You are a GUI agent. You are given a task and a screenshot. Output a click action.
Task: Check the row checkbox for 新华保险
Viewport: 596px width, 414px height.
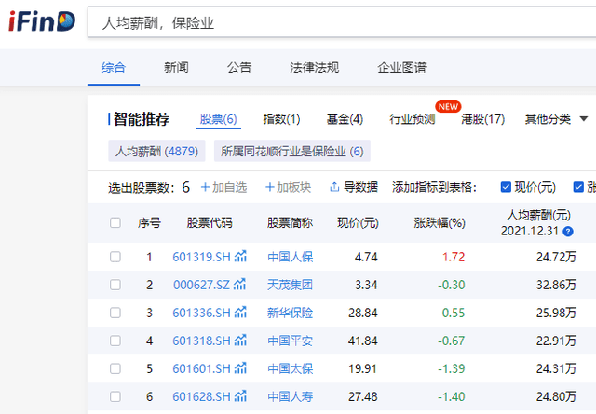115,313
